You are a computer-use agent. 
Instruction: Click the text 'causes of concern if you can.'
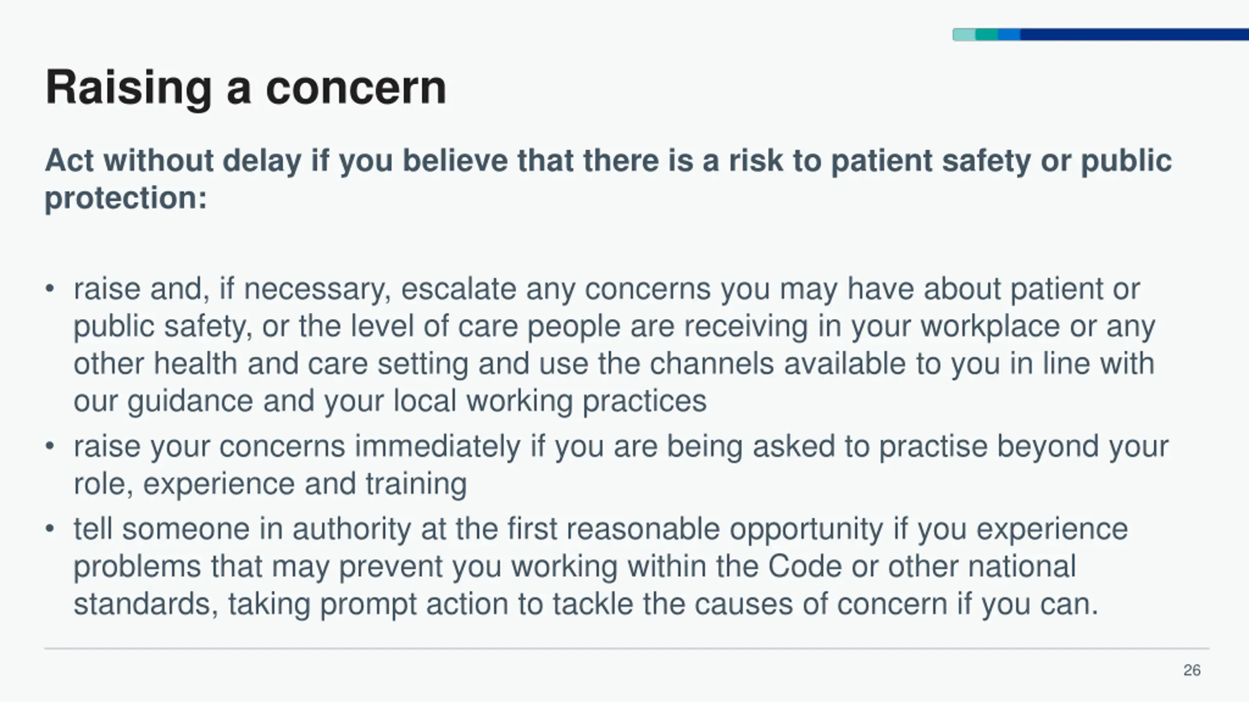[896, 604]
